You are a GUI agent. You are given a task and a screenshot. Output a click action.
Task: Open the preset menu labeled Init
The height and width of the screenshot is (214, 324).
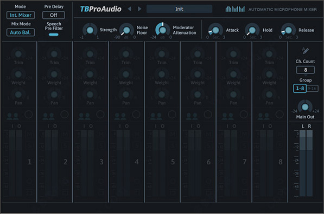(x=179, y=9)
